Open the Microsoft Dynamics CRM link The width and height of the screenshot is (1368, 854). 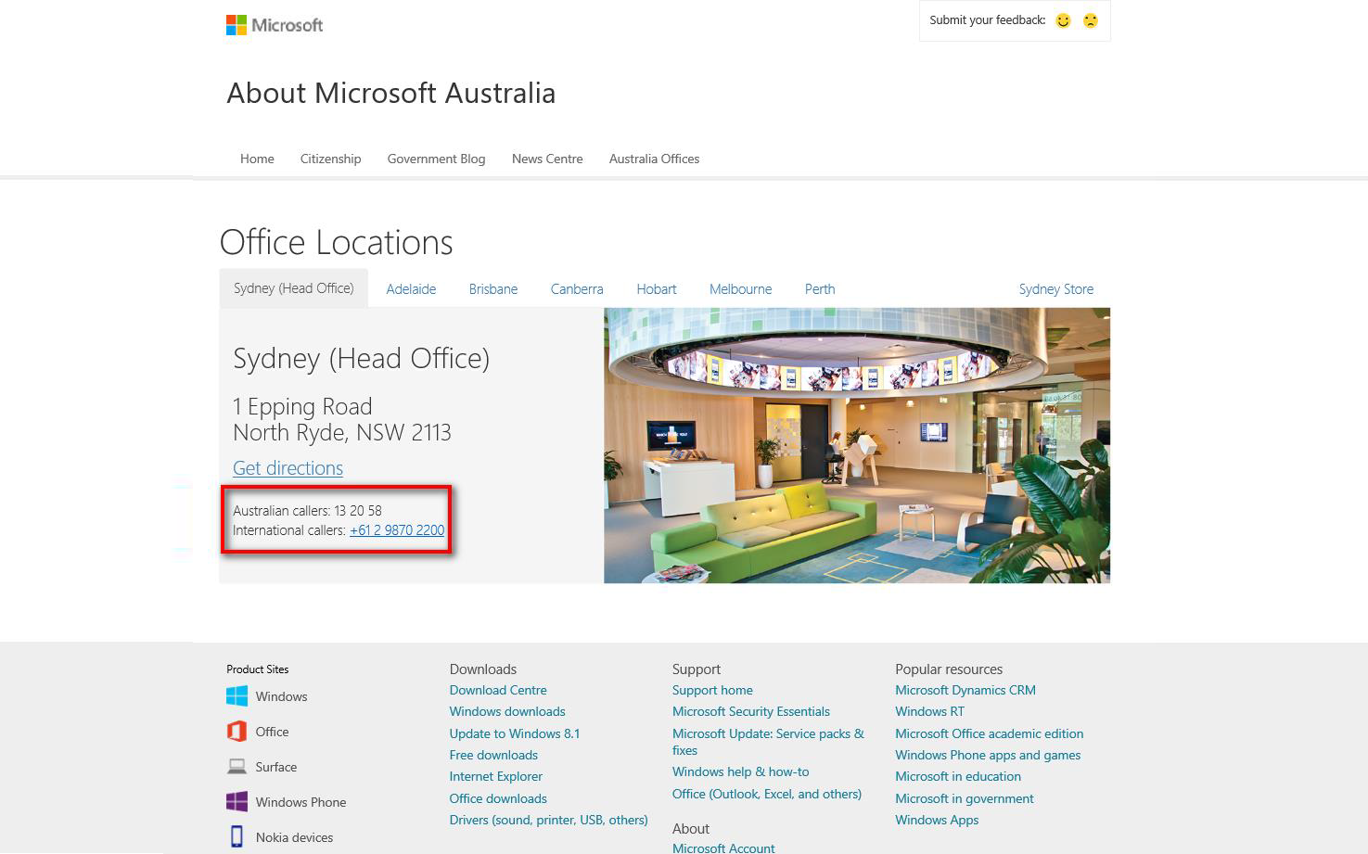pos(965,690)
